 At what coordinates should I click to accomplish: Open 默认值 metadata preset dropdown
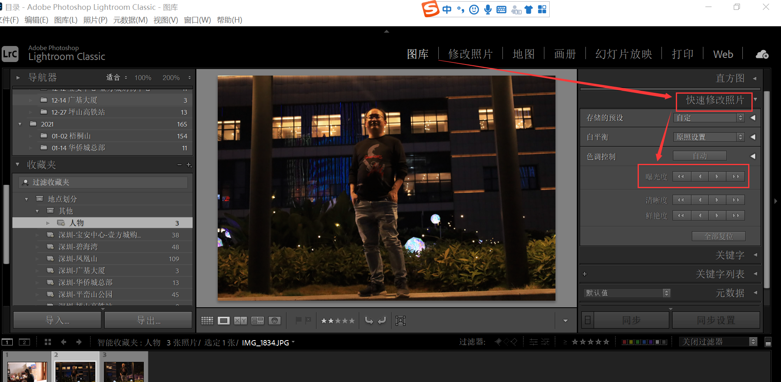pos(627,293)
